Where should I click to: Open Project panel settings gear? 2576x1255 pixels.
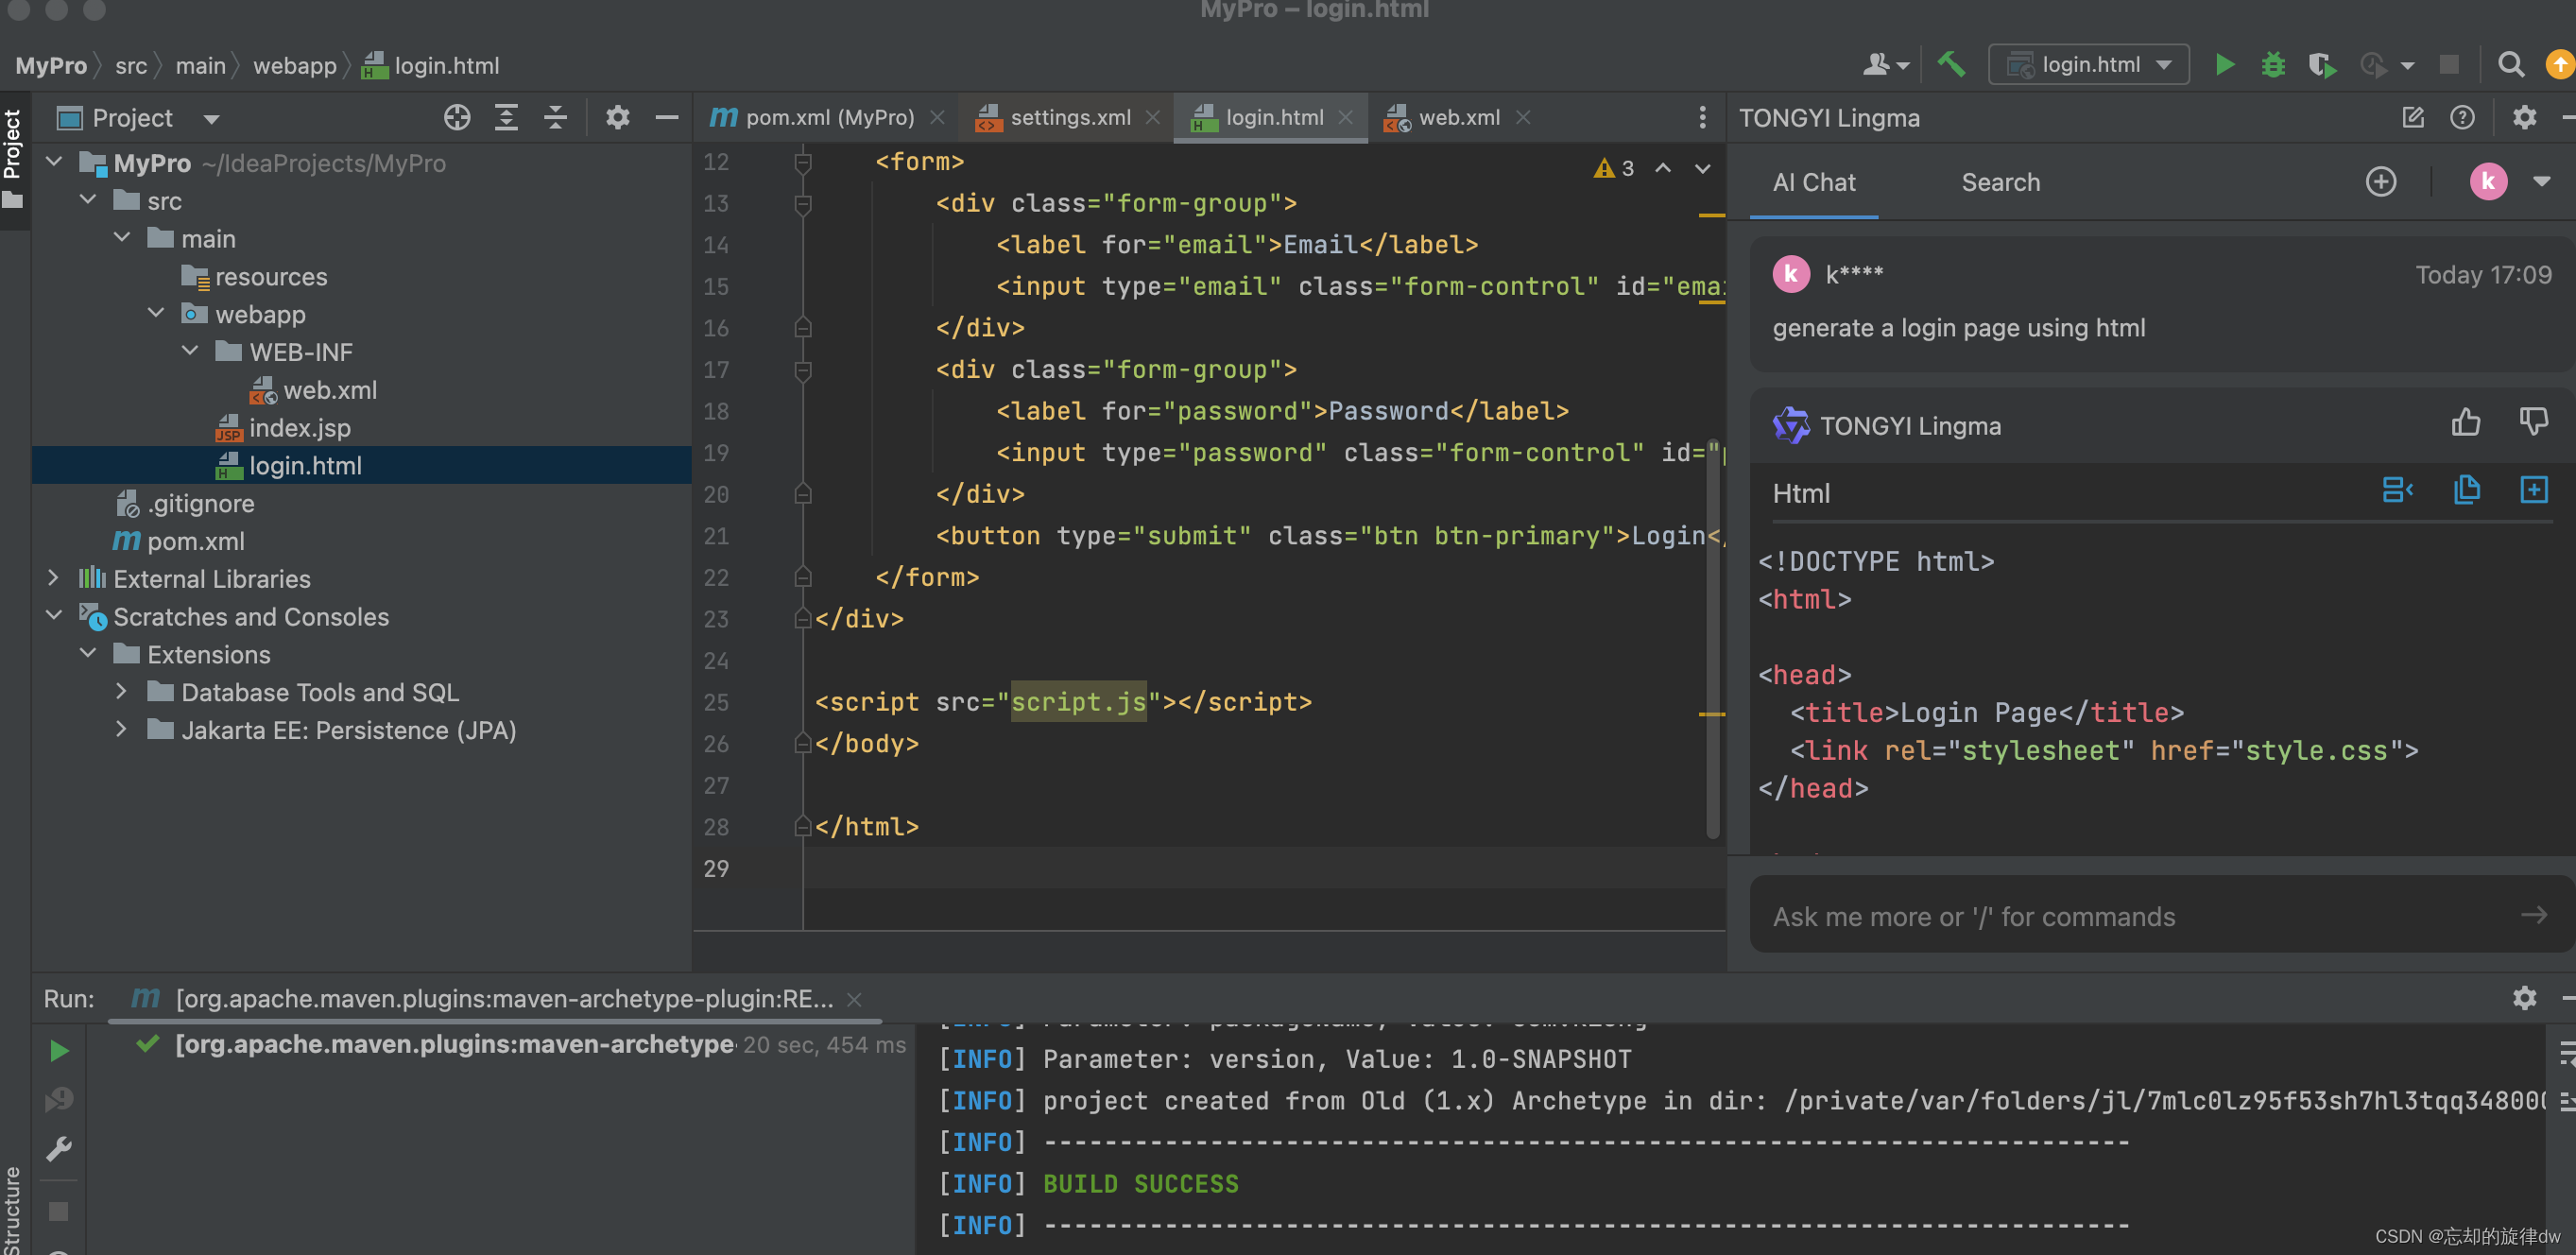coord(617,118)
